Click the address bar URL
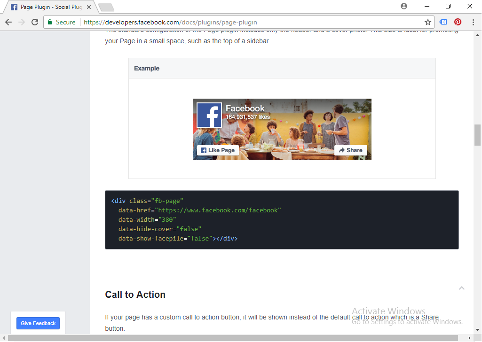The image size is (482, 342). click(170, 22)
